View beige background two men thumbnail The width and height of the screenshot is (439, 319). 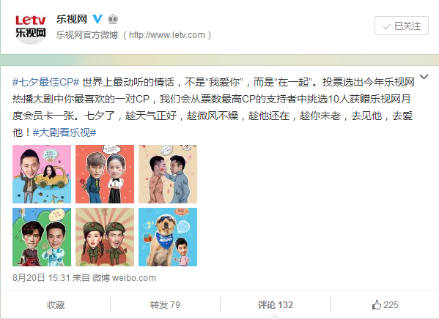click(168, 174)
